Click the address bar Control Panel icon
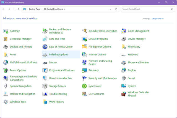 pos(24,9)
